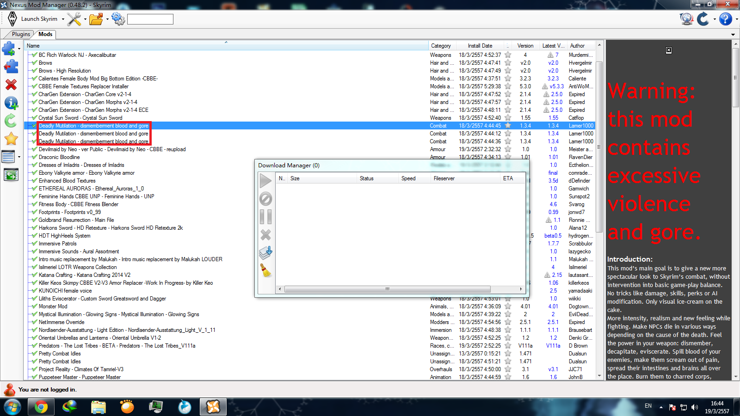Open Google Chrome from the taskbar
Viewport: 740px width, 416px height.
tap(41, 407)
